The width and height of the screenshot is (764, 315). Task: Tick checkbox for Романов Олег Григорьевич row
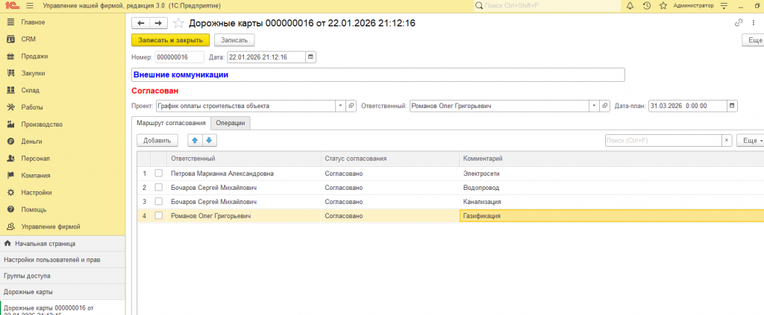click(x=158, y=216)
